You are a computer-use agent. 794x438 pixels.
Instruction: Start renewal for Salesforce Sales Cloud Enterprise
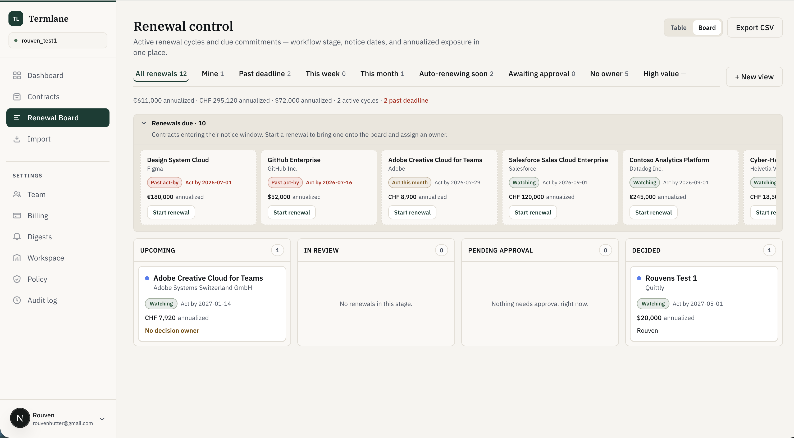tap(533, 212)
